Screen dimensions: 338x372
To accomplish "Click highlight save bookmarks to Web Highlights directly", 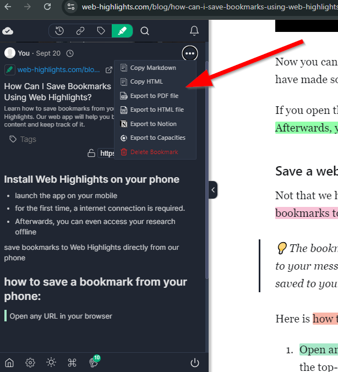I will [91, 253].
